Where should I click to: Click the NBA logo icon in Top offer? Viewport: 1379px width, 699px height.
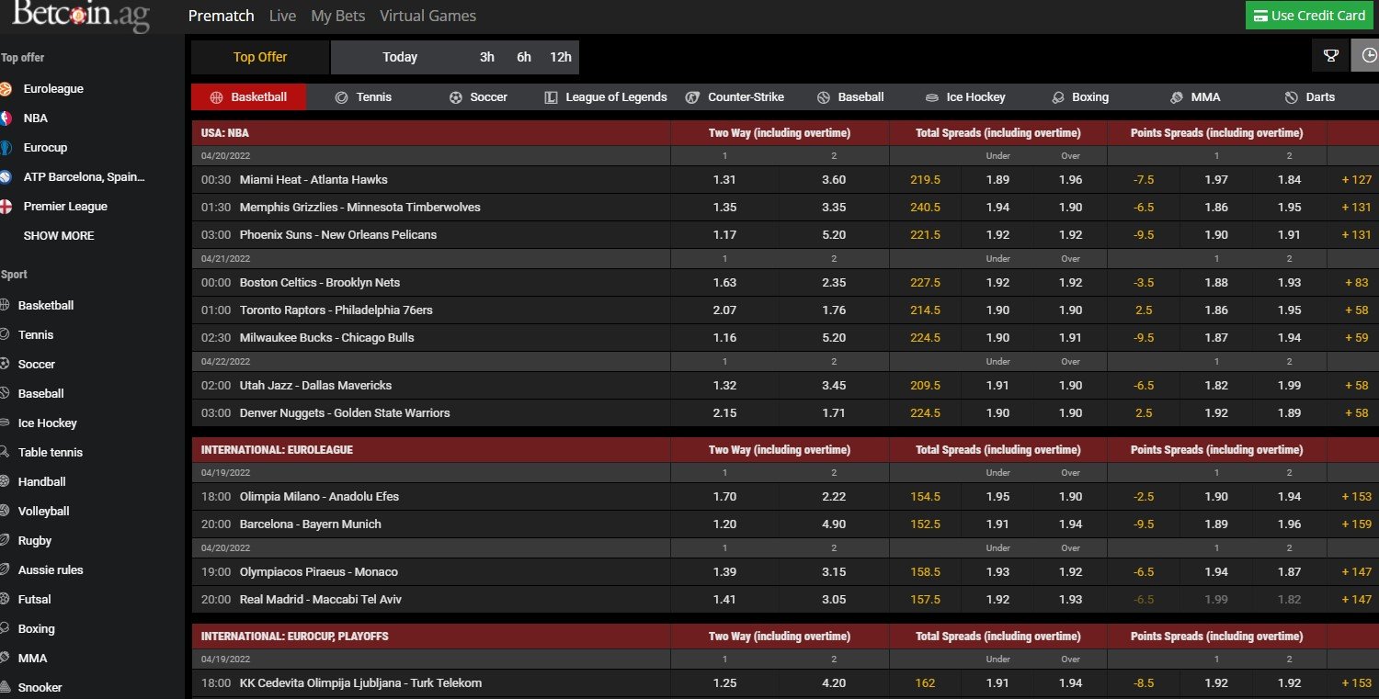coord(6,118)
